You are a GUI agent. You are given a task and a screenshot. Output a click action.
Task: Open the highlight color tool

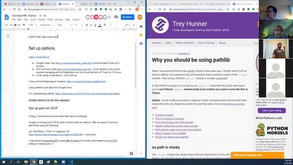pyautogui.click(x=104, y=25)
